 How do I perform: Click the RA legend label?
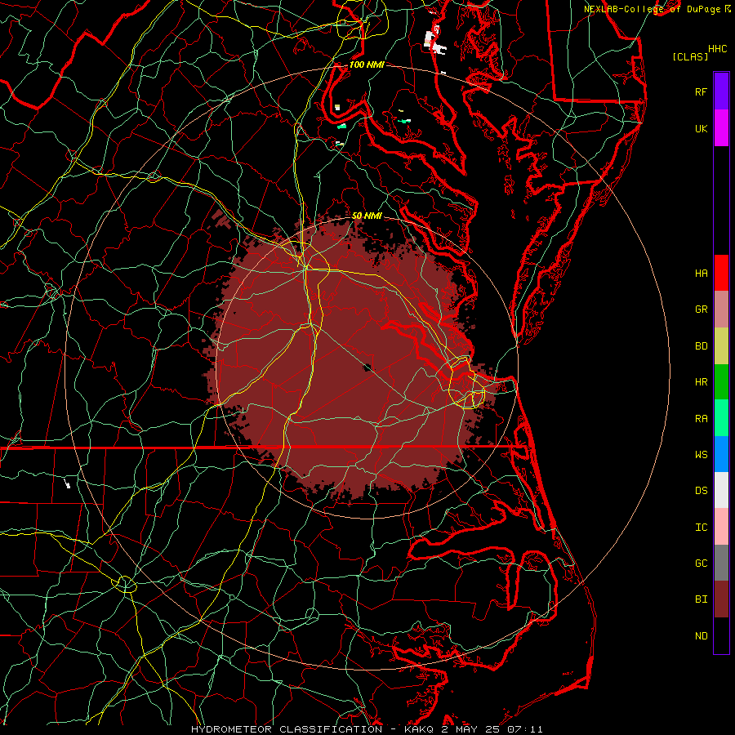tap(701, 419)
